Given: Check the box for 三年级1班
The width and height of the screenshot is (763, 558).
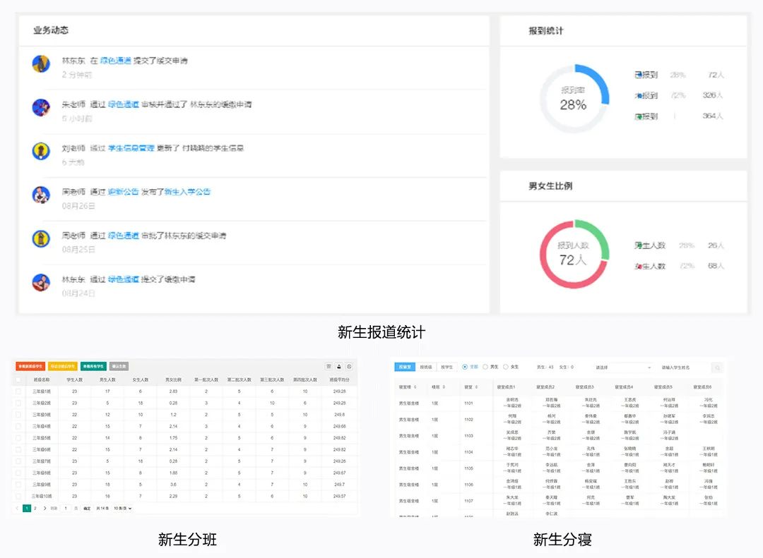Looking at the screenshot, I should tap(18, 392).
